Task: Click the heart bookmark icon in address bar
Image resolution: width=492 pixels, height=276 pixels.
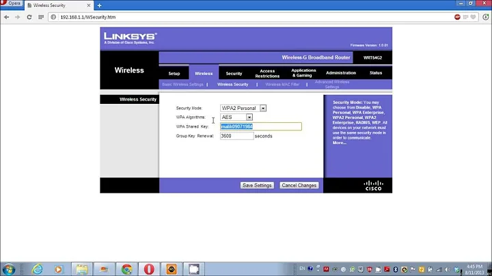Action: (473, 17)
